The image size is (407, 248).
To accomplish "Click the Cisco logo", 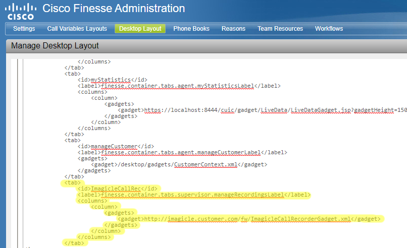I will pos(20,10).
